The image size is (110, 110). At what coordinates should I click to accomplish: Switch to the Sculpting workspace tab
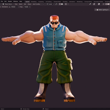coord(41,2)
